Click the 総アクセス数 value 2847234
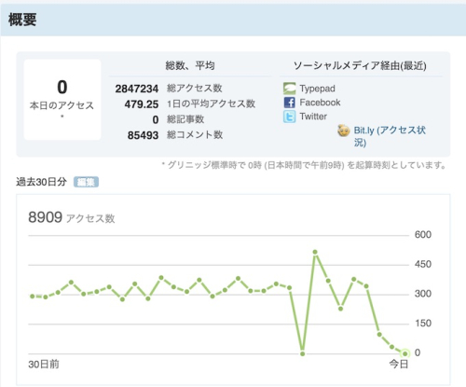 tap(137, 89)
